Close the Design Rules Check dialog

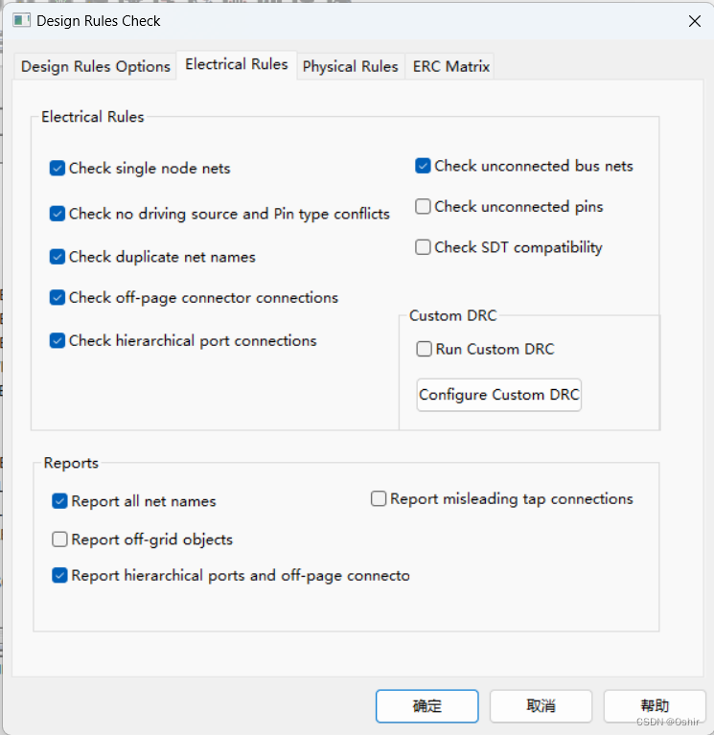(693, 20)
